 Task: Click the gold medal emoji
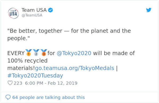(29, 52)
